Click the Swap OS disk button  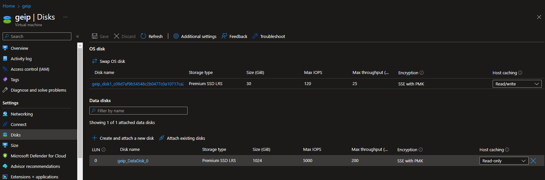click(109, 61)
